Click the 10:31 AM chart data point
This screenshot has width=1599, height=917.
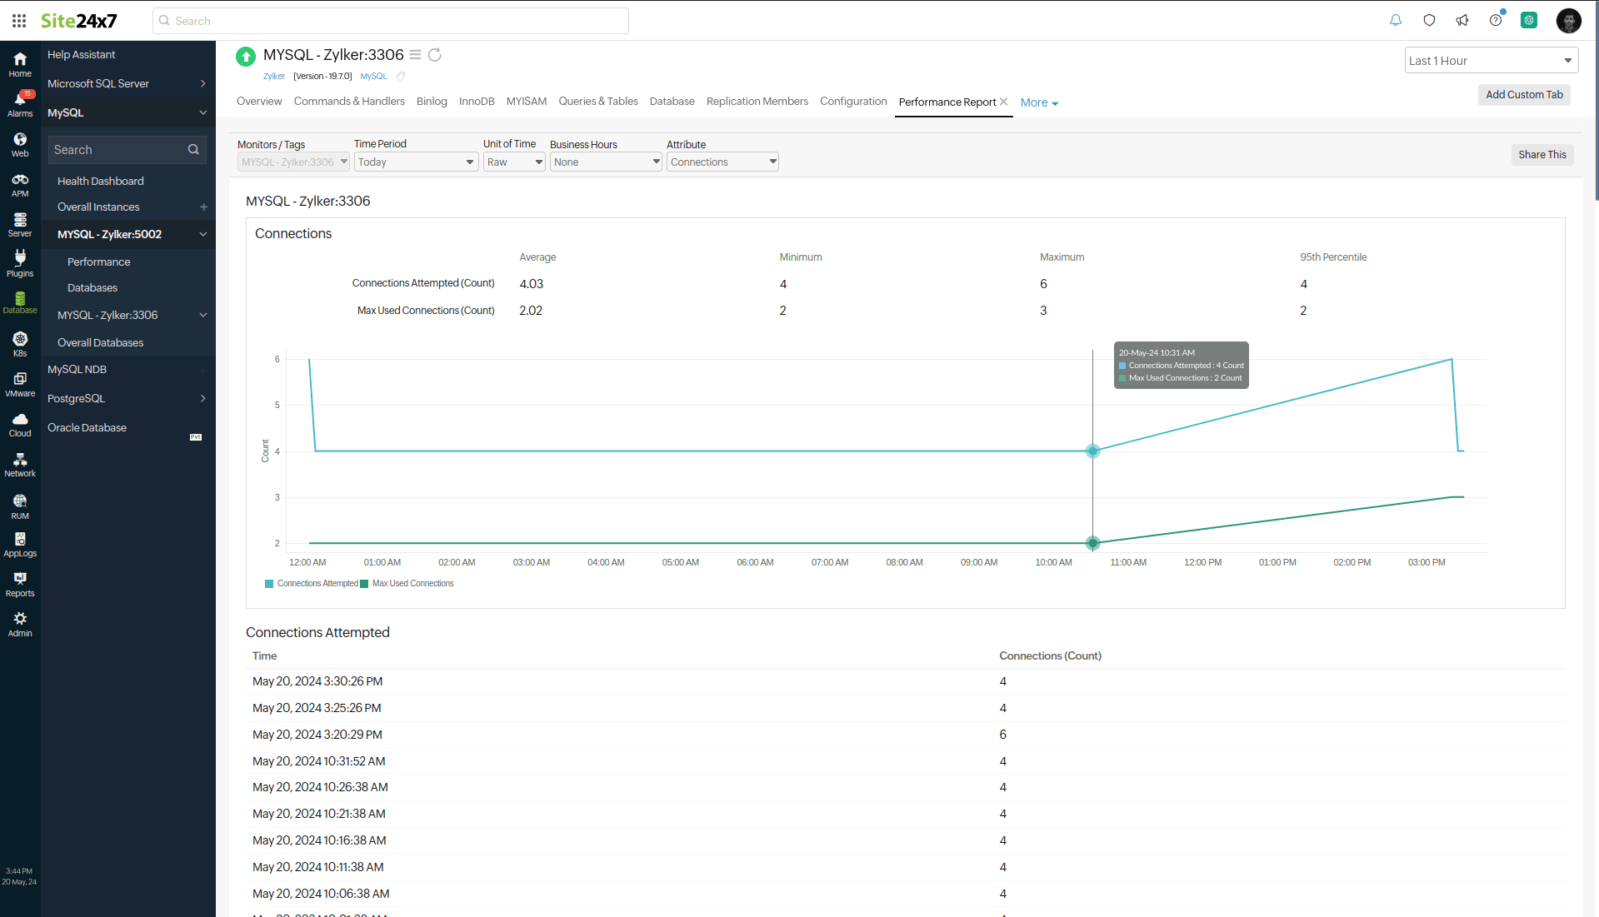[1092, 451]
